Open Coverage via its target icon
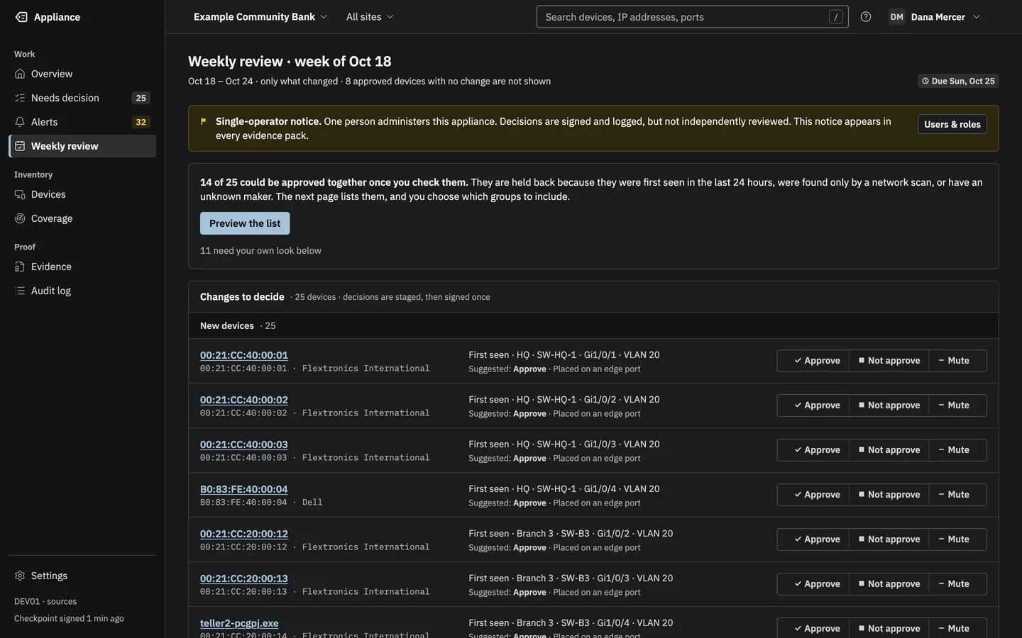1022x638 pixels. point(20,218)
